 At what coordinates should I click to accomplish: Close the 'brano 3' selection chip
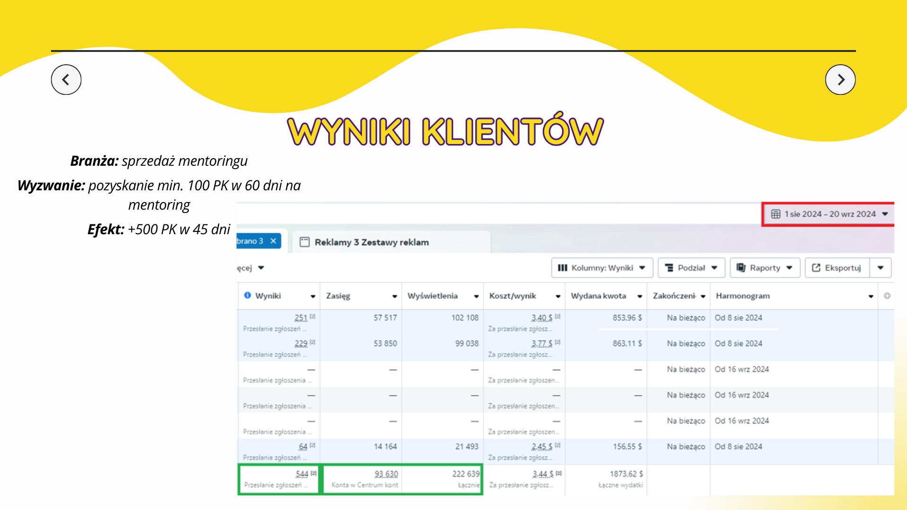click(273, 241)
